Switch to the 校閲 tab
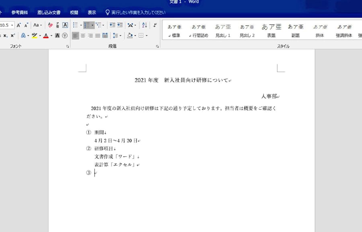 coord(74,12)
